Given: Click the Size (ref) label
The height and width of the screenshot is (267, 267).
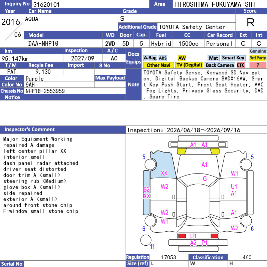Looking at the screenshot, I should [138, 263].
